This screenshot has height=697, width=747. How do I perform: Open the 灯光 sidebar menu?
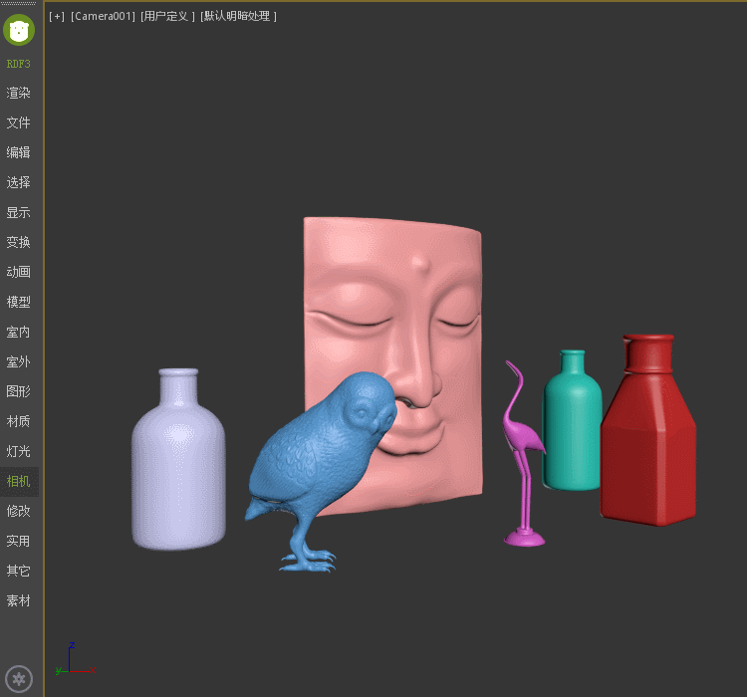(x=19, y=451)
